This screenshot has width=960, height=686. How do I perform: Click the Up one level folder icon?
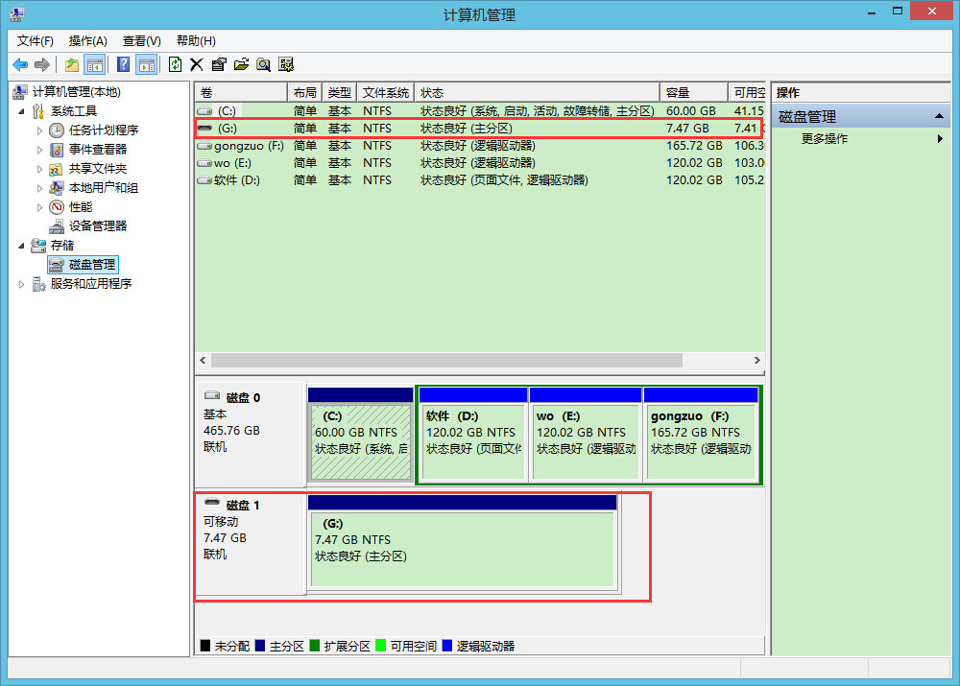(72, 64)
